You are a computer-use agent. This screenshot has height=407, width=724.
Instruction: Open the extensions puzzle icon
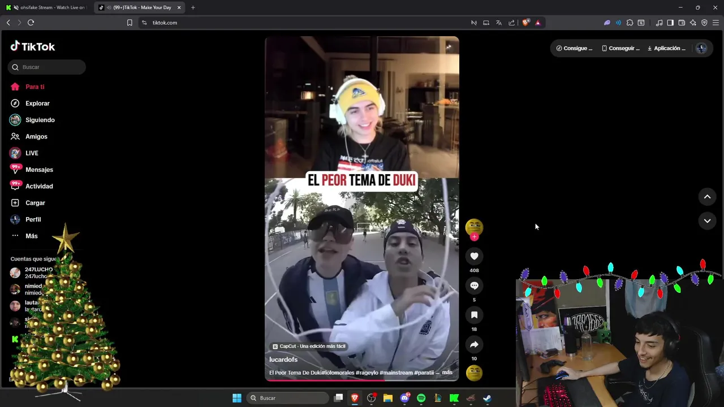point(630,23)
